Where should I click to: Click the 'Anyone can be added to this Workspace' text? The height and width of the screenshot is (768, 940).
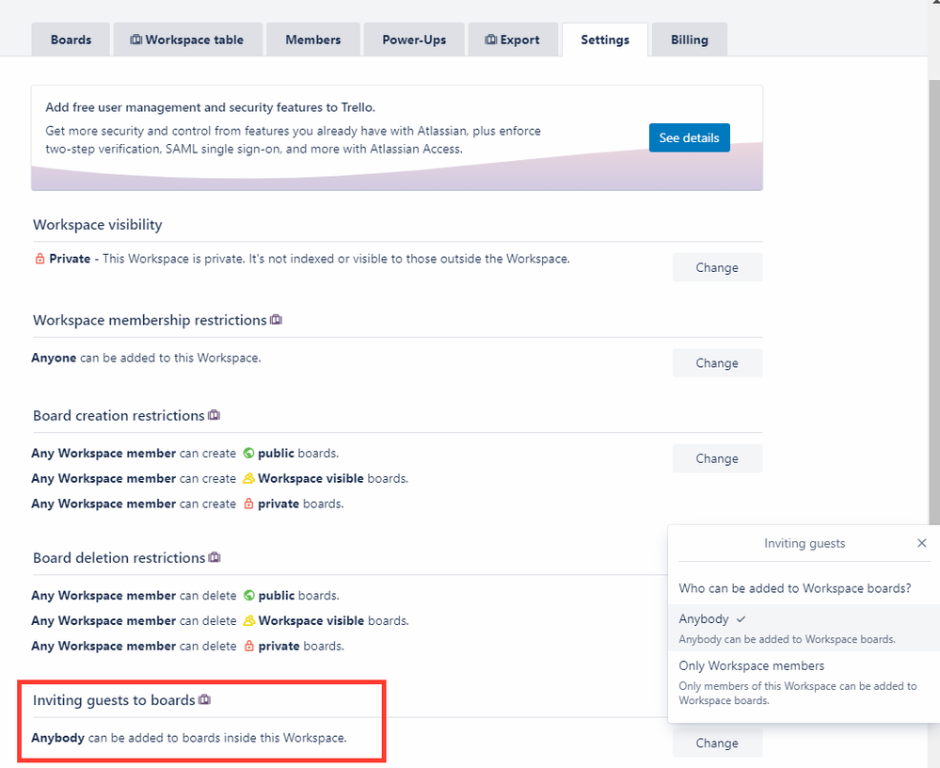146,358
